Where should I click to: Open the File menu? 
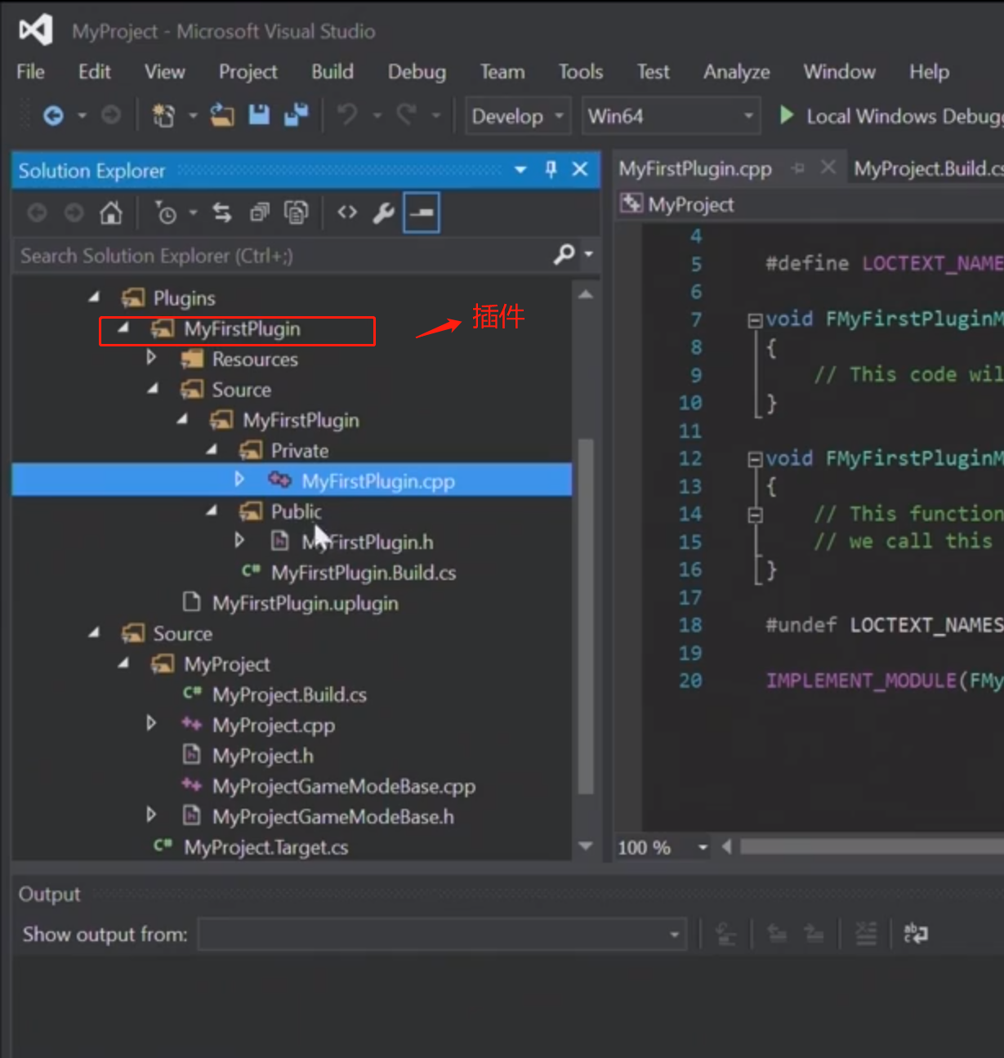tap(30, 72)
